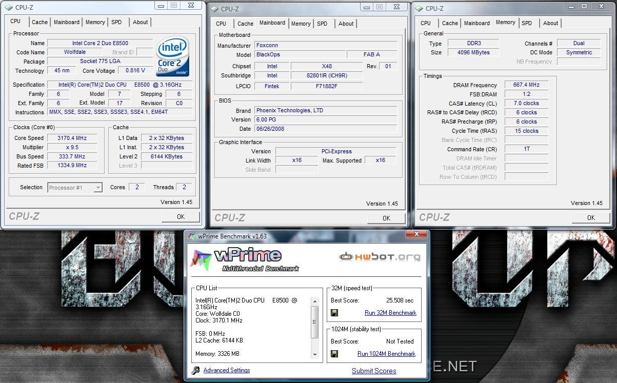Click wPrime title bar app icon
The height and width of the screenshot is (383, 617).
[x=192, y=236]
